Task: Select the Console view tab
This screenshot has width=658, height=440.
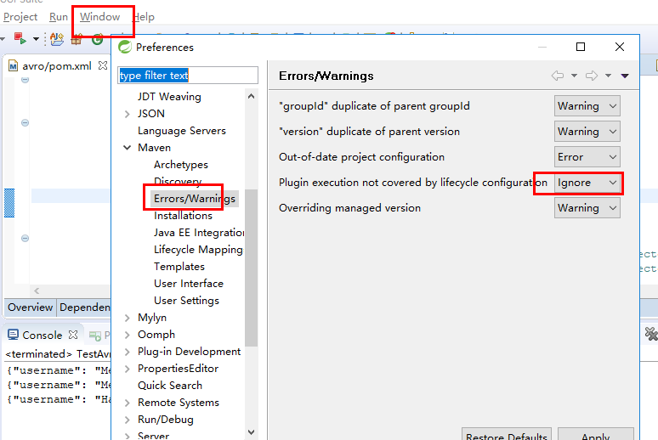Action: [43, 336]
